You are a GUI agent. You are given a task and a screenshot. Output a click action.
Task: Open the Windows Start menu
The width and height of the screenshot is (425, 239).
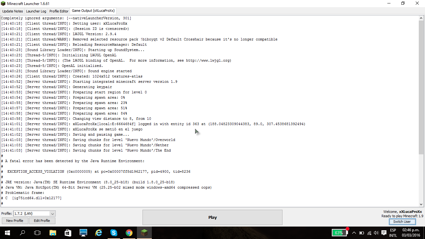tap(7, 233)
